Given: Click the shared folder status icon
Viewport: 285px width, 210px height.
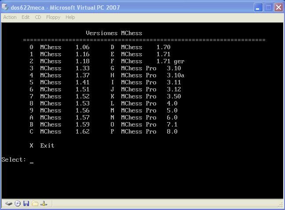Looking at the screenshot, I should click(x=35, y=204).
